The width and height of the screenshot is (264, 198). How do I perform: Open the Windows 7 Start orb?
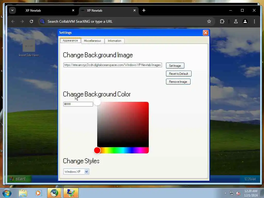click(x=7, y=193)
